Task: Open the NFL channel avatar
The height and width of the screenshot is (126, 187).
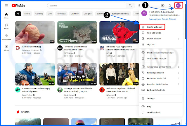Action: (102, 48)
